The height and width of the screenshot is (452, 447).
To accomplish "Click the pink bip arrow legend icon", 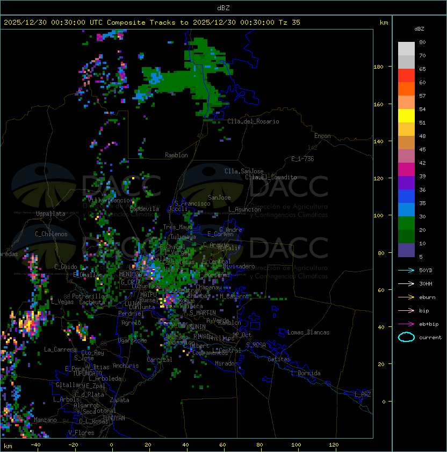I will tap(406, 310).
